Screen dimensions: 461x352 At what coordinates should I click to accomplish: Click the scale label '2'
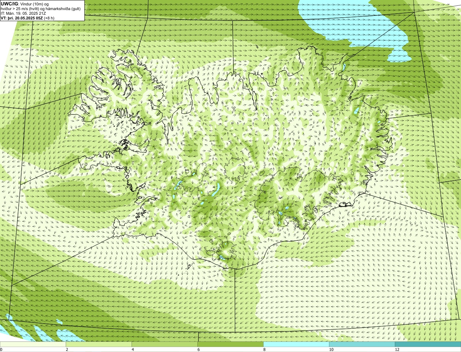click(67, 349)
